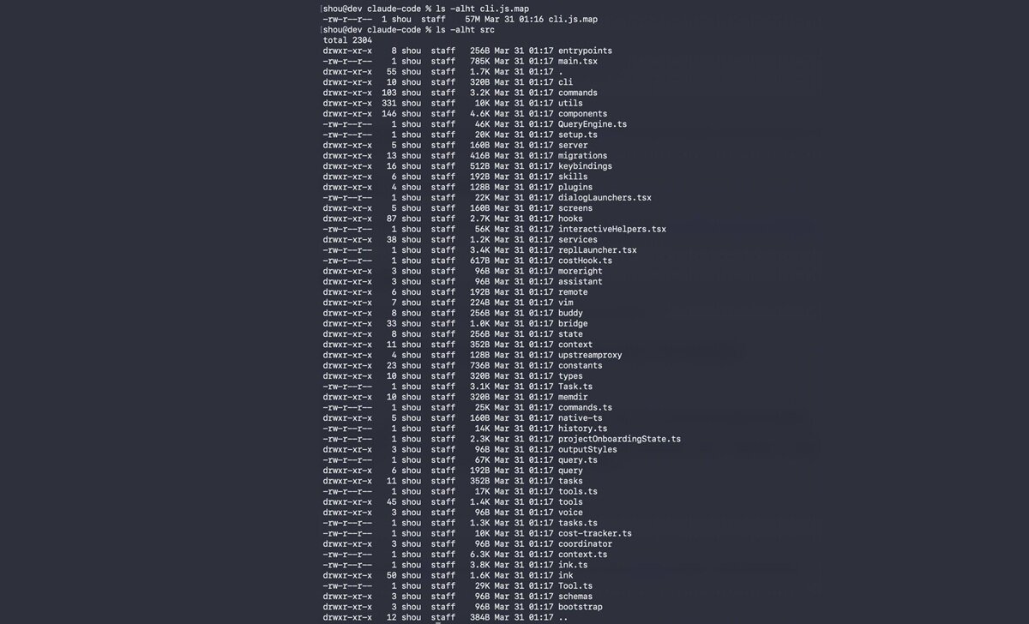Click the buddy directory name
1029x624 pixels.
point(570,313)
